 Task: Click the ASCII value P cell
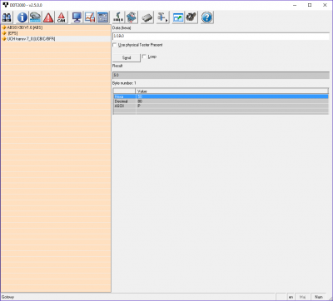tap(139, 106)
